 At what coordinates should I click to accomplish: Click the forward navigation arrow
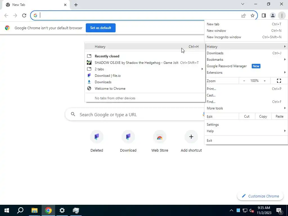15,15
